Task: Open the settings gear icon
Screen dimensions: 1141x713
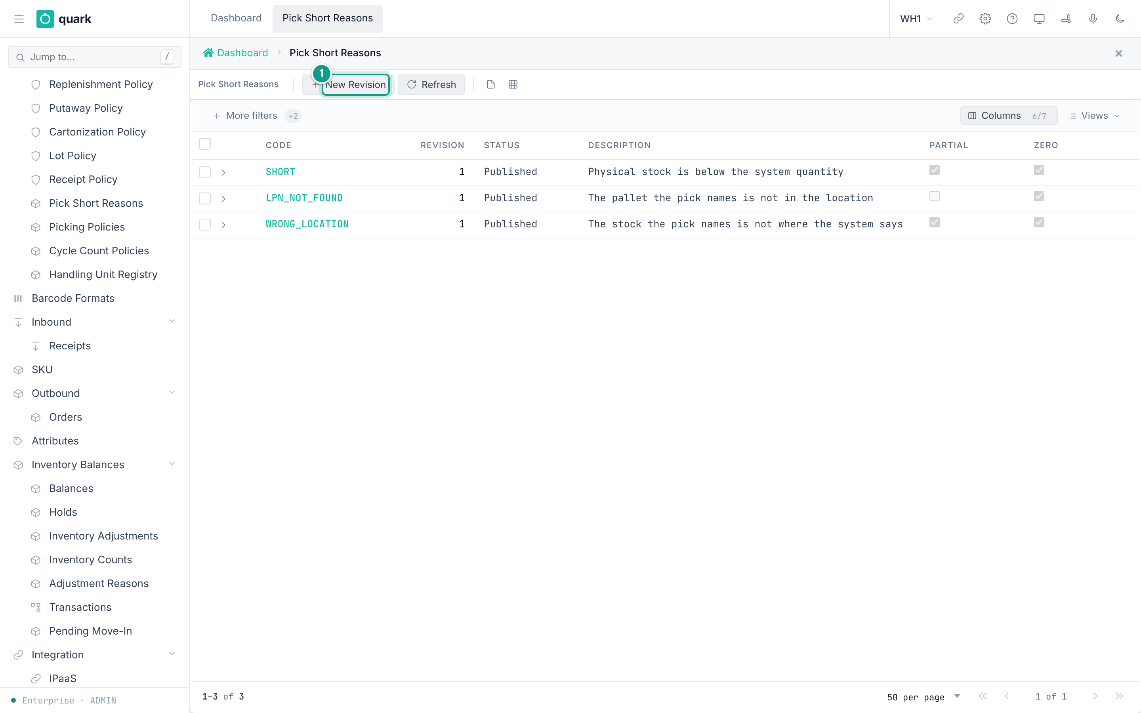Action: (985, 19)
